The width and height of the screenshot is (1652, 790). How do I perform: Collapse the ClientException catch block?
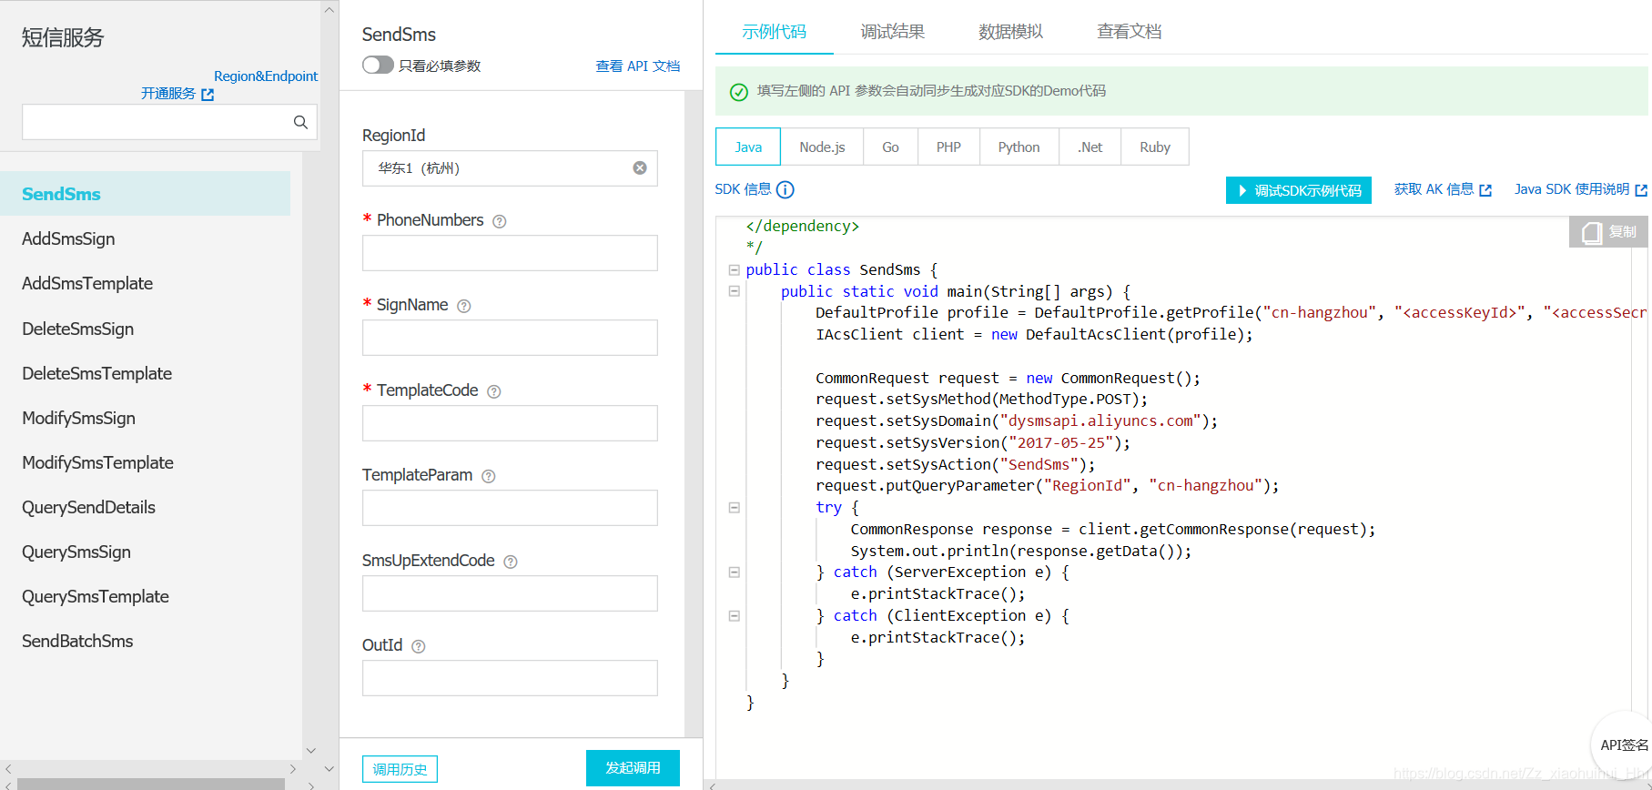[734, 616]
